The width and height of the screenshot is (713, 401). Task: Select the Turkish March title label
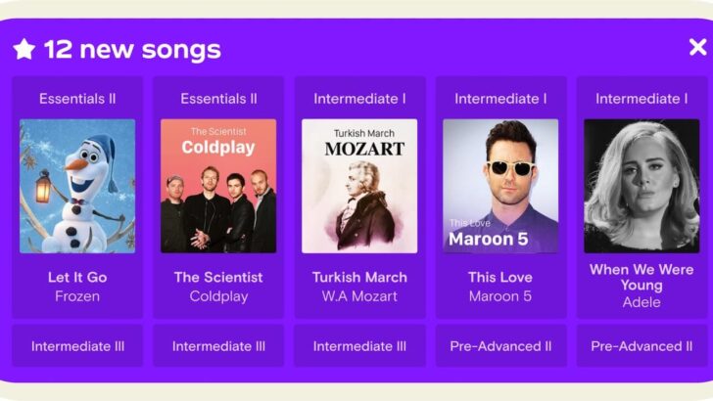tap(359, 277)
